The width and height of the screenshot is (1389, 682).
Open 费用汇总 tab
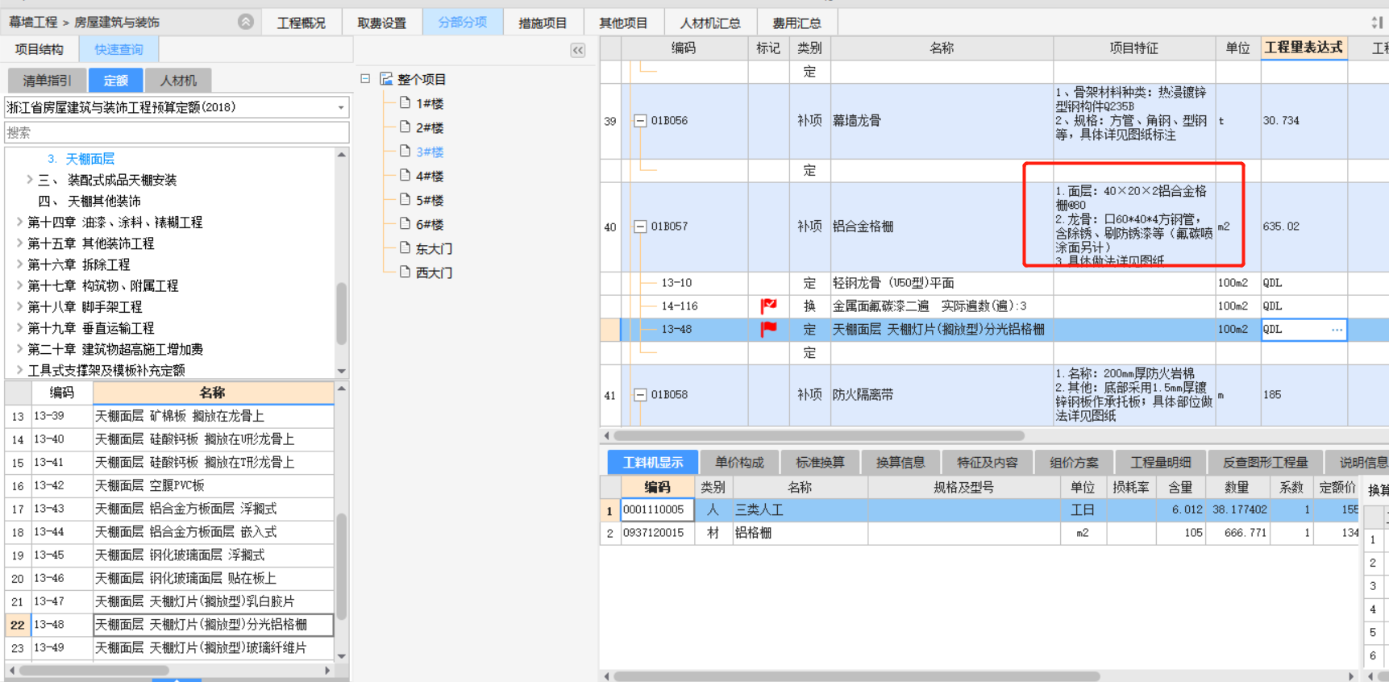tap(796, 23)
